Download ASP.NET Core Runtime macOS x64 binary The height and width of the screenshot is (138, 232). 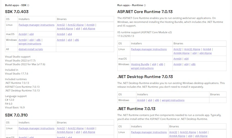[x=186, y=59]
